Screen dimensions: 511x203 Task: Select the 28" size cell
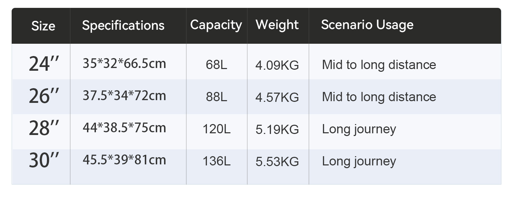(x=44, y=128)
